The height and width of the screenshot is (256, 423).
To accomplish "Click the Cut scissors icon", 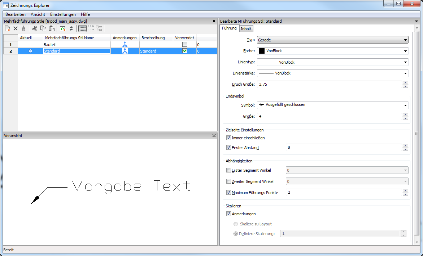I will point(35,28).
